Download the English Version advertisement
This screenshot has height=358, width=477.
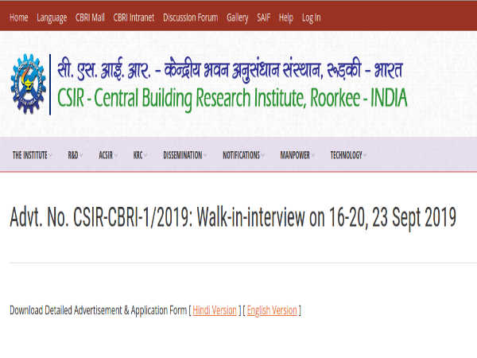272,310
